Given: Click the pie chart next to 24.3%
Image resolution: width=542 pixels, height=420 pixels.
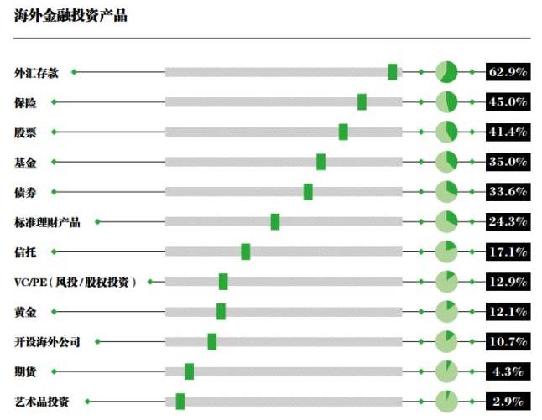Looking at the screenshot, I should 446,221.
